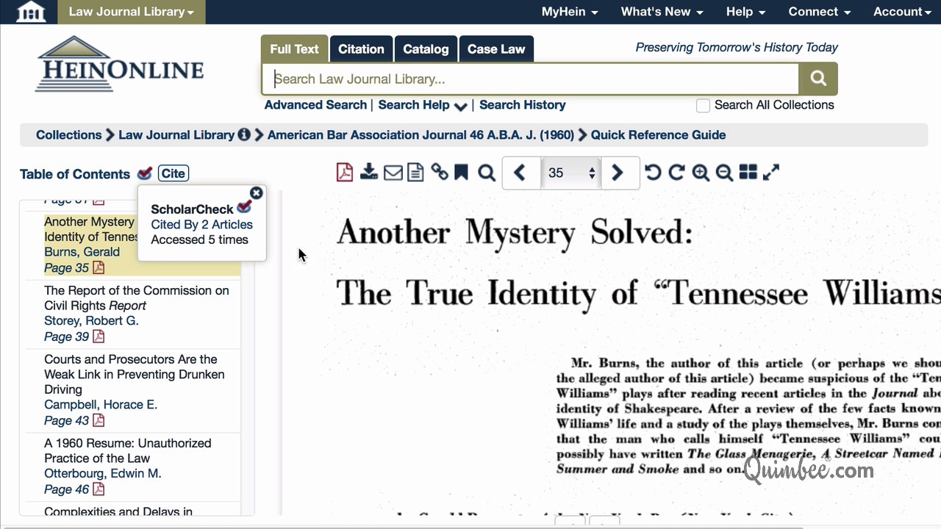Open Courts and Prosecutors article
This screenshot has height=529, width=941.
pos(135,375)
